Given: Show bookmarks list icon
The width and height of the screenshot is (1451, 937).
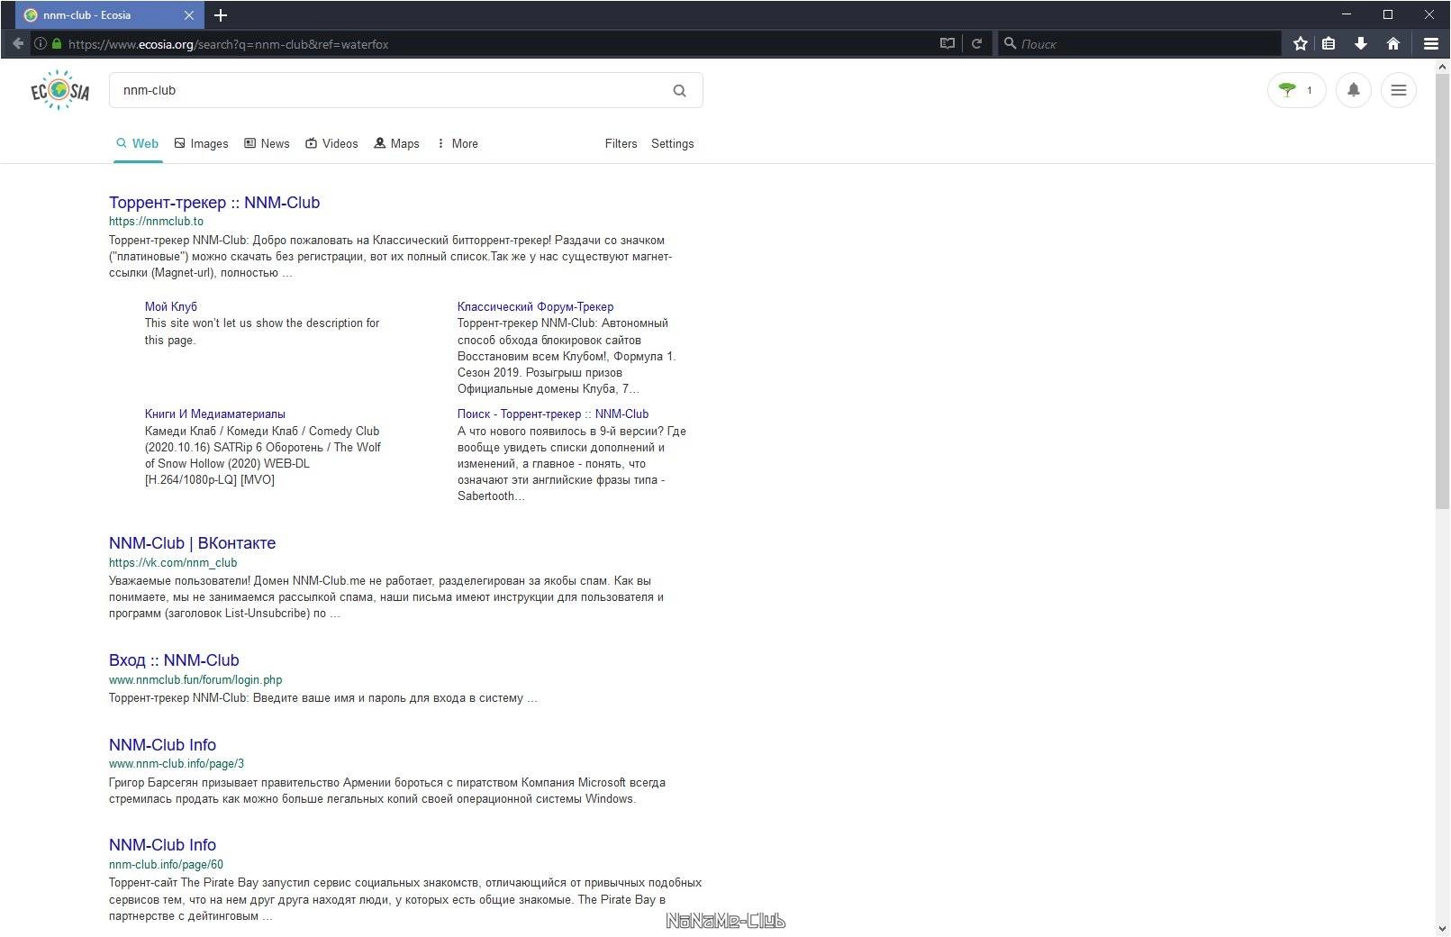Looking at the screenshot, I should [x=1329, y=43].
